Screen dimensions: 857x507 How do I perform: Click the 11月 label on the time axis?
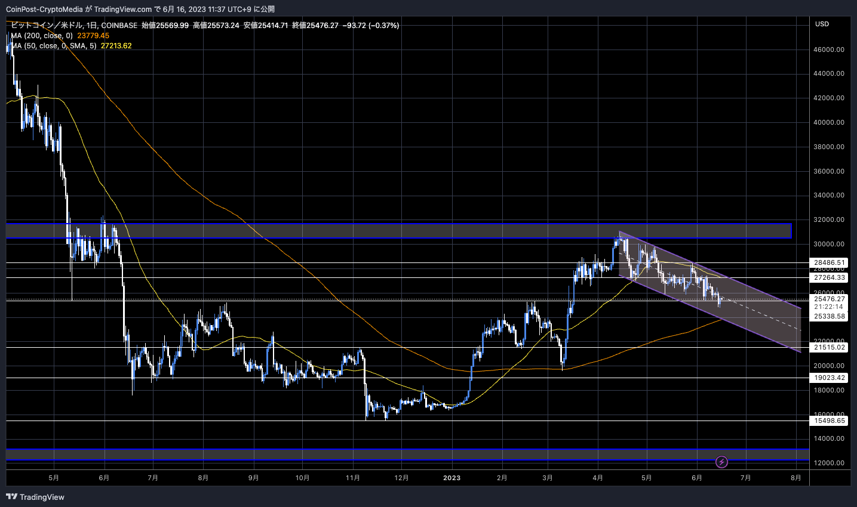(x=353, y=478)
